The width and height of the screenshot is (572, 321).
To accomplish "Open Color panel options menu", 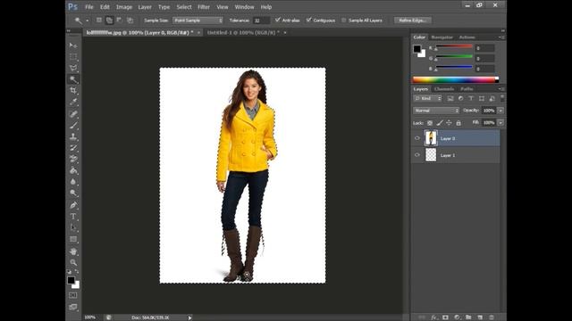I will (x=502, y=37).
